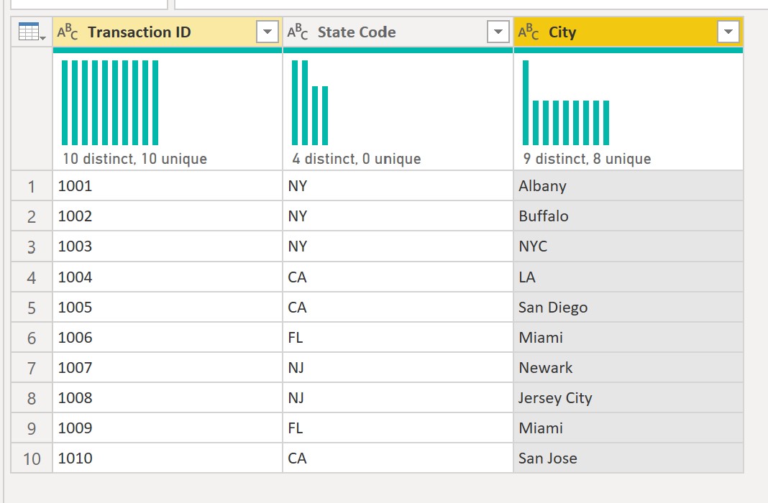
Task: Click cell 1002
Action: click(x=168, y=216)
